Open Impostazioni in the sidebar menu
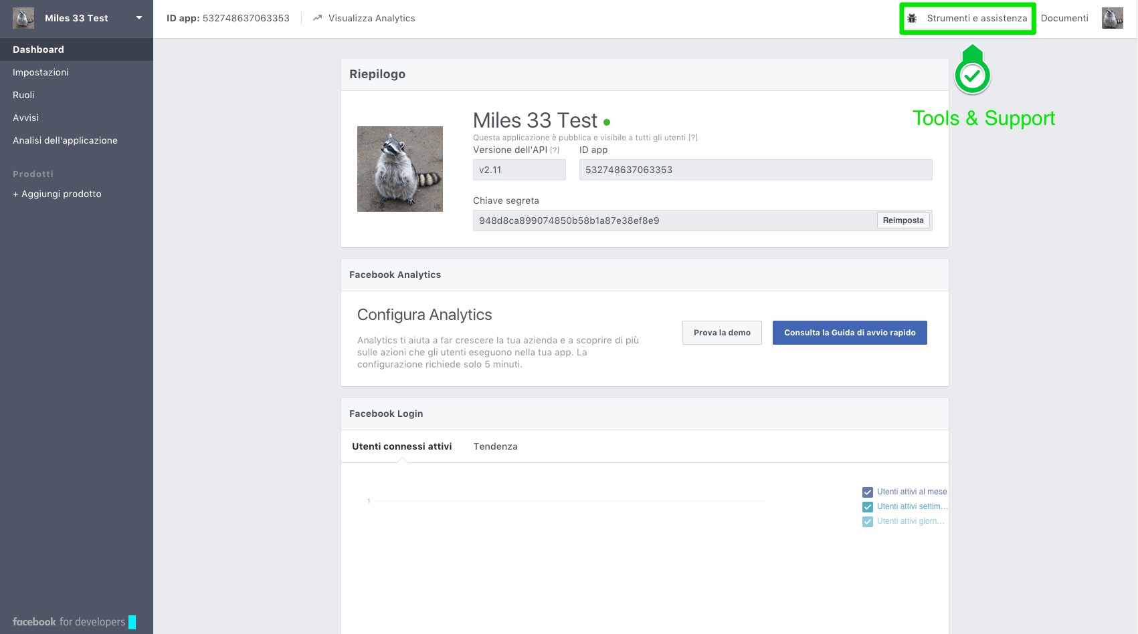Viewport: 1138px width, 634px height. (x=41, y=72)
